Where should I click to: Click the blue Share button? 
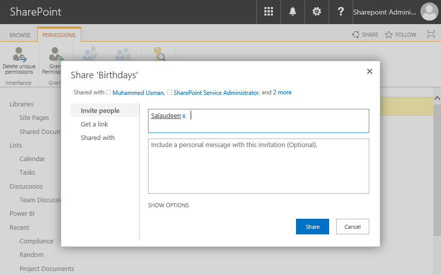click(313, 227)
